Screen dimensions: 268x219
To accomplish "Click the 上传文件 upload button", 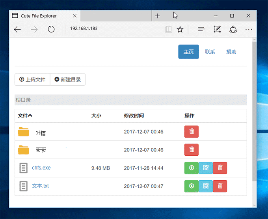I will [x=32, y=79].
